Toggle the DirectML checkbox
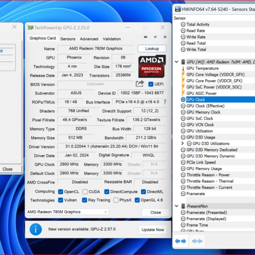 (x=143, y=192)
